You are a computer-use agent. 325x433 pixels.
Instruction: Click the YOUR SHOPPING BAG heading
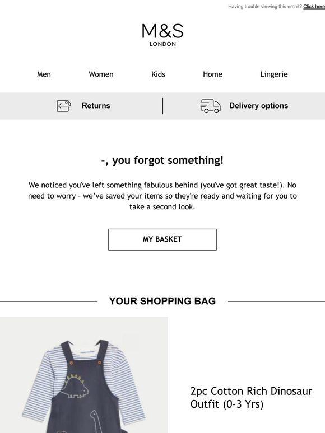coord(162,301)
